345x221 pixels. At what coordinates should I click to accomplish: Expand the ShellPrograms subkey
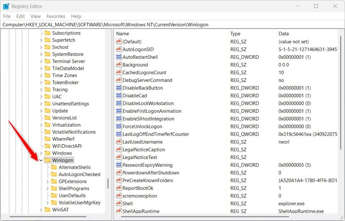point(48,189)
